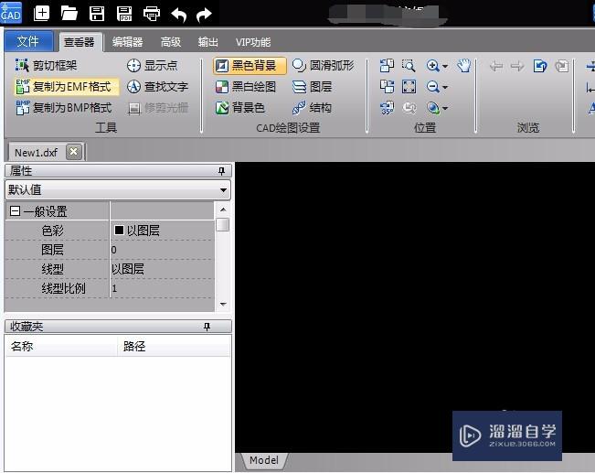Click the zoom window magnifier icon

pos(409,65)
